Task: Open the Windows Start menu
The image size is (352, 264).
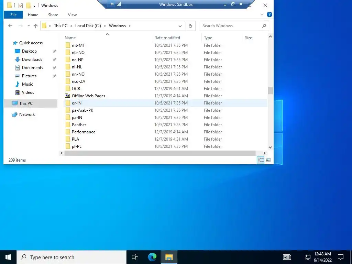Action: tap(8, 257)
